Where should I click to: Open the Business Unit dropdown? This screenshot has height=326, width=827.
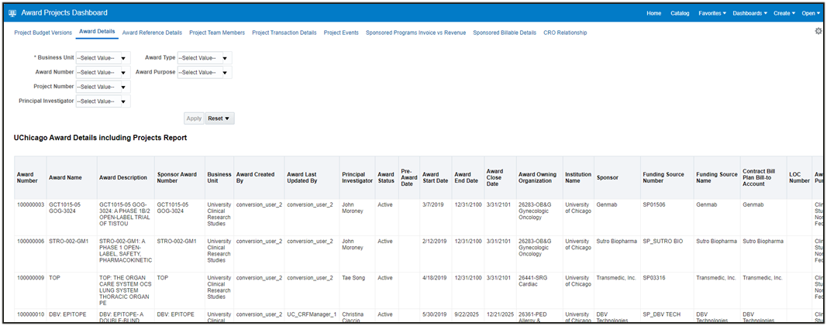pyautogui.click(x=103, y=58)
